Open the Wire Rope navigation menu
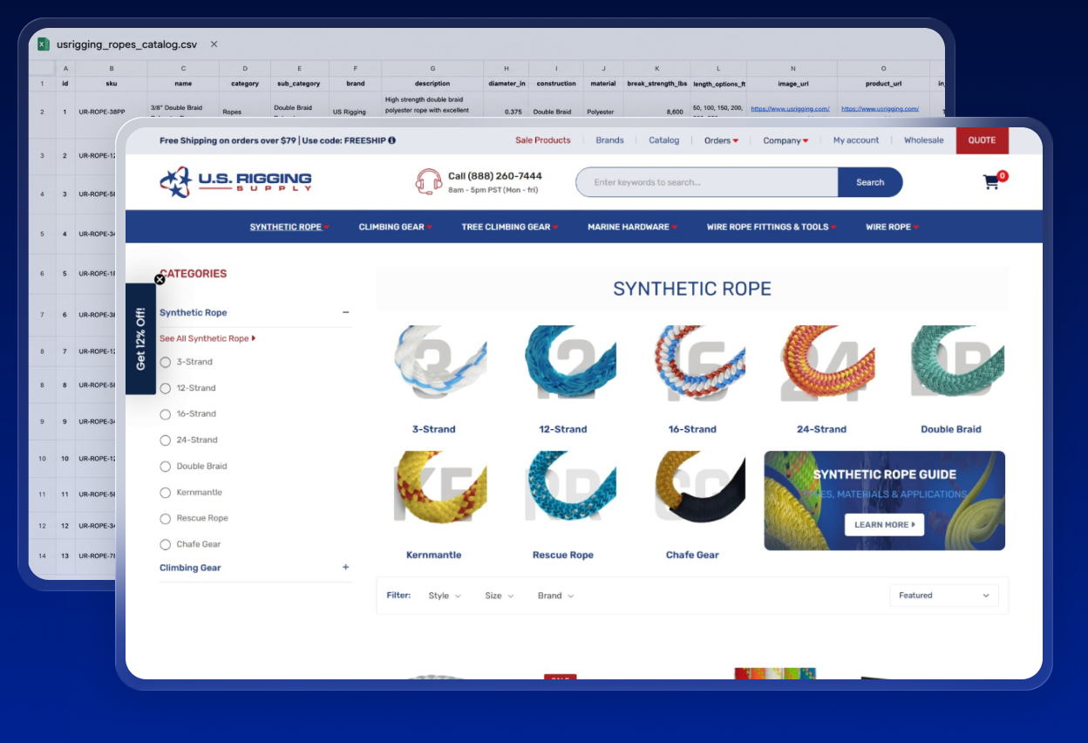Image resolution: width=1088 pixels, height=743 pixels. (892, 227)
